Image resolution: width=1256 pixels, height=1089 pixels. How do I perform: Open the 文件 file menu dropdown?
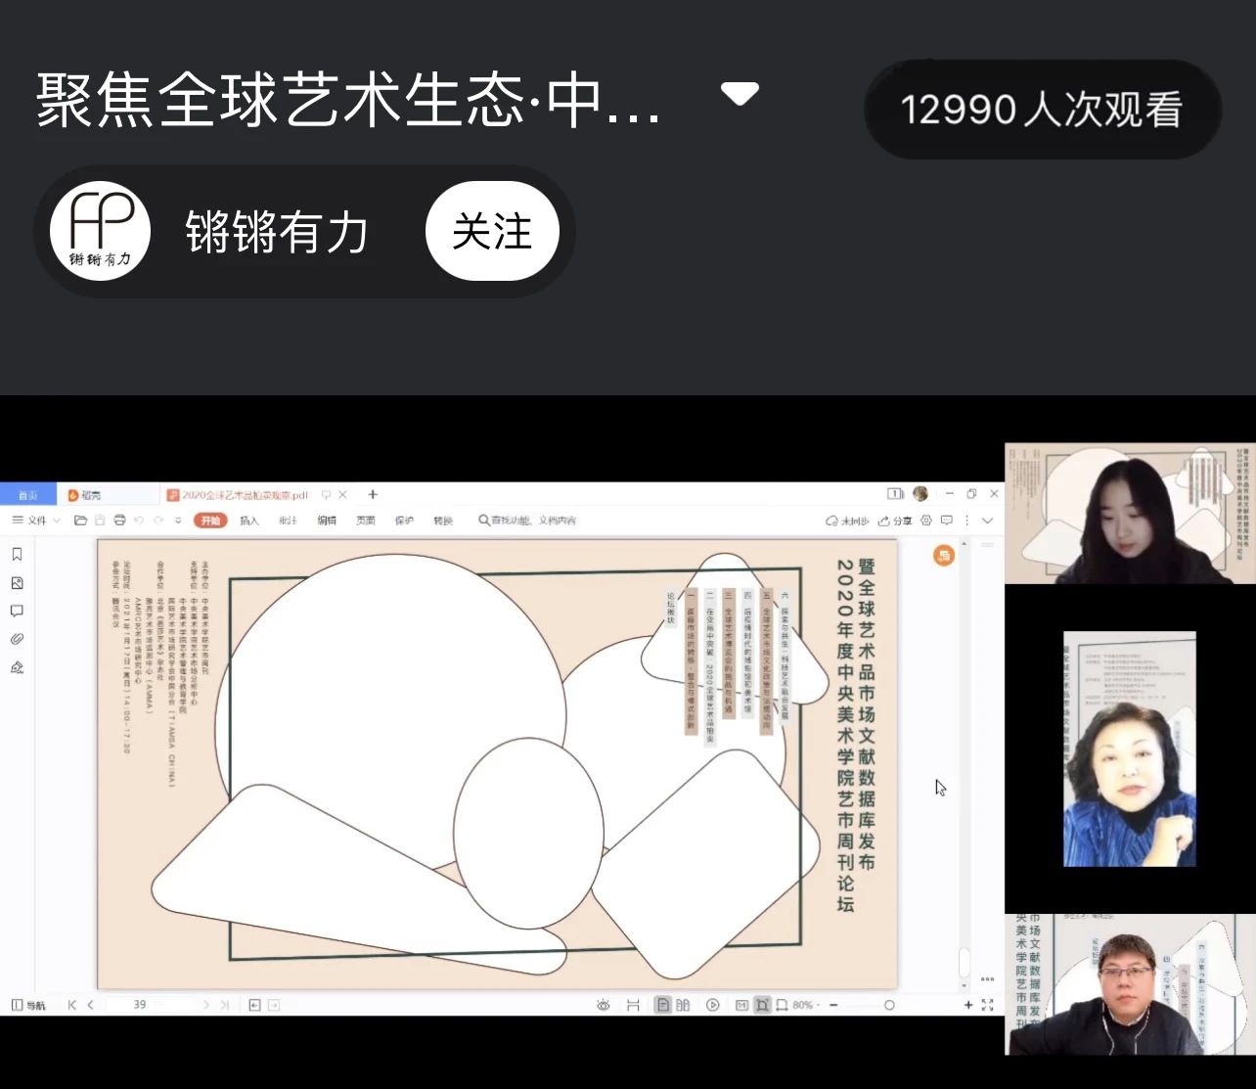(36, 521)
